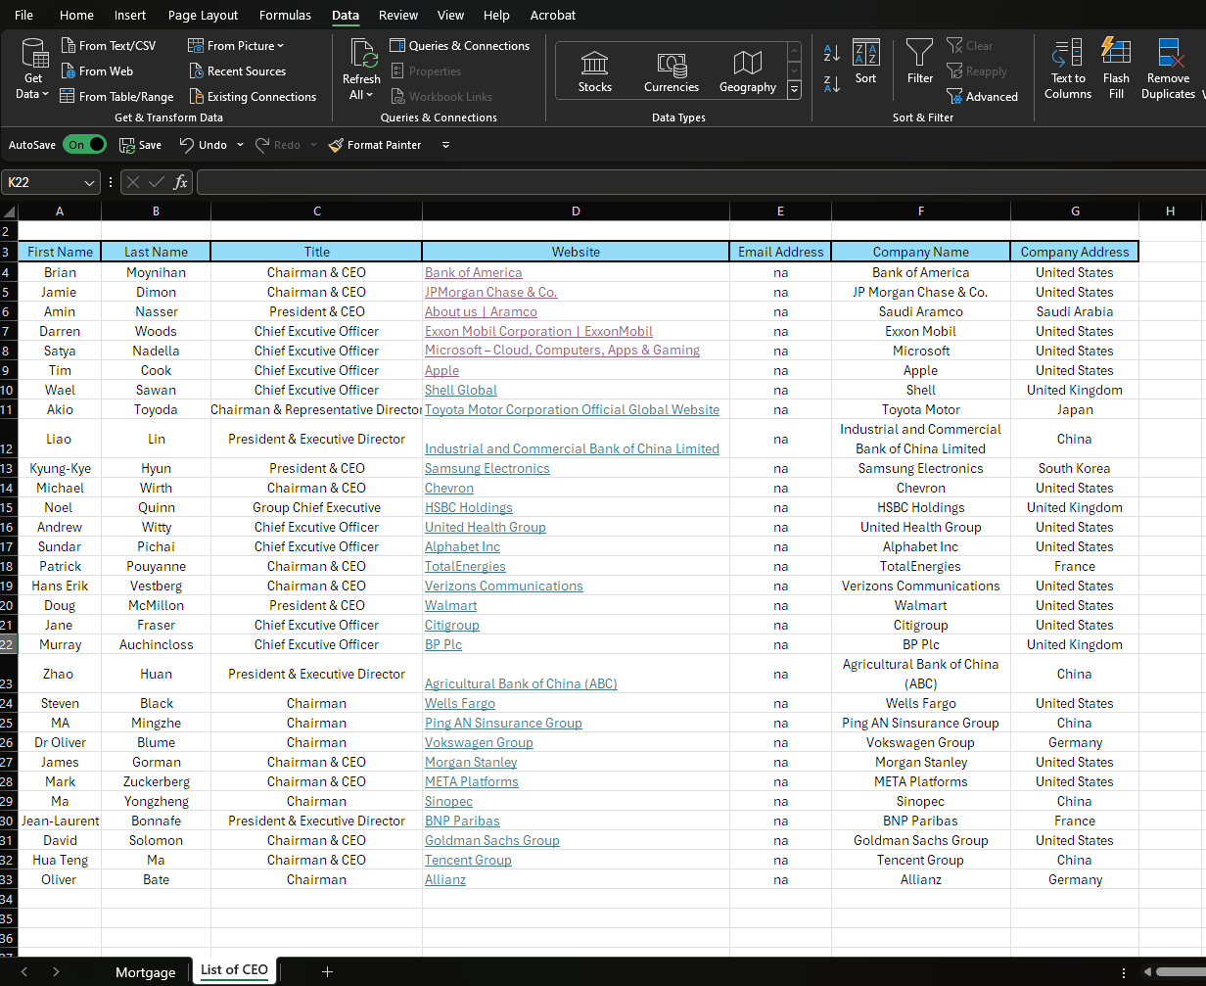The height and width of the screenshot is (986, 1206).
Task: Open the Bank of America hyperlink
Action: (x=473, y=273)
